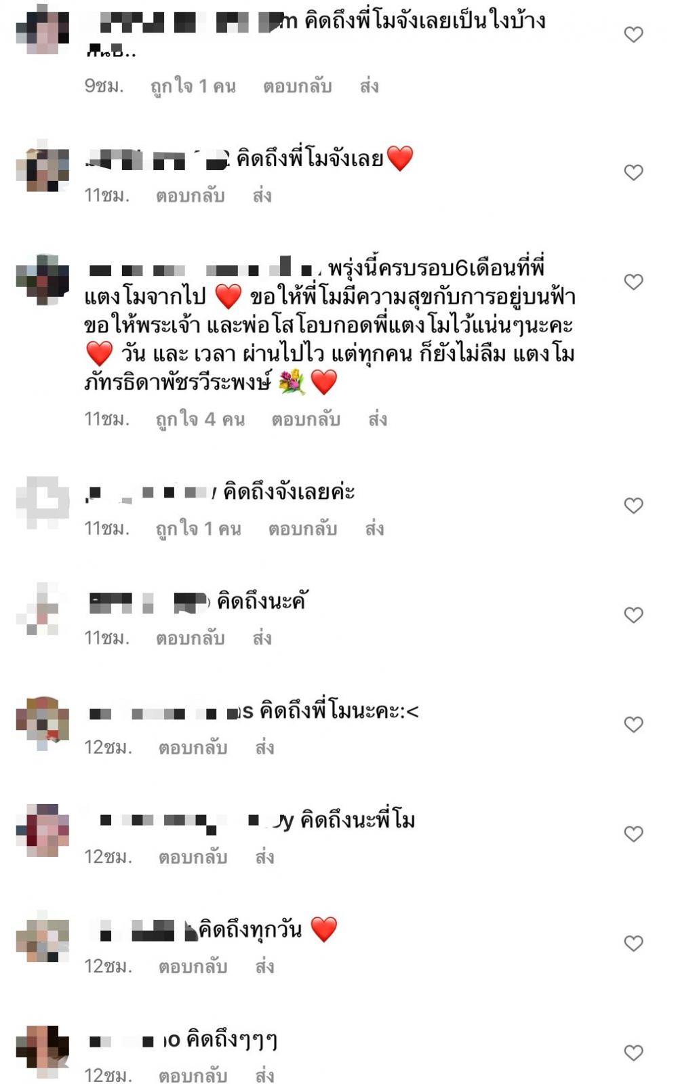678x1084 pixels.
Task: Open profile picture of 'คิดถึงพี่โมนะคะ' commenter
Action: click(x=43, y=723)
